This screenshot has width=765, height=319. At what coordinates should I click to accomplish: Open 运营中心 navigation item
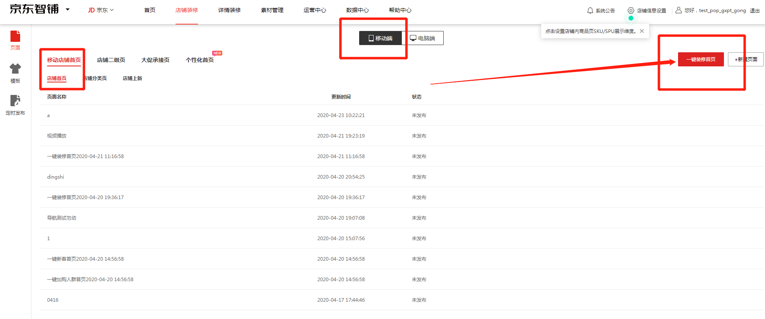point(315,10)
